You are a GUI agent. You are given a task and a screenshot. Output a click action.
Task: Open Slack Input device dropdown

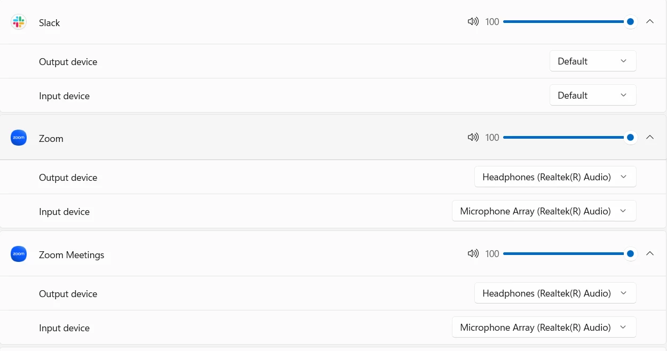(593, 95)
